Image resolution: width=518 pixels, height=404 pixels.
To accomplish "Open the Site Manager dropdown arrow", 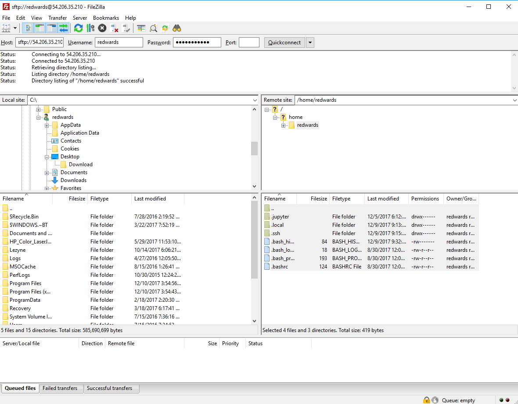I will coord(15,29).
